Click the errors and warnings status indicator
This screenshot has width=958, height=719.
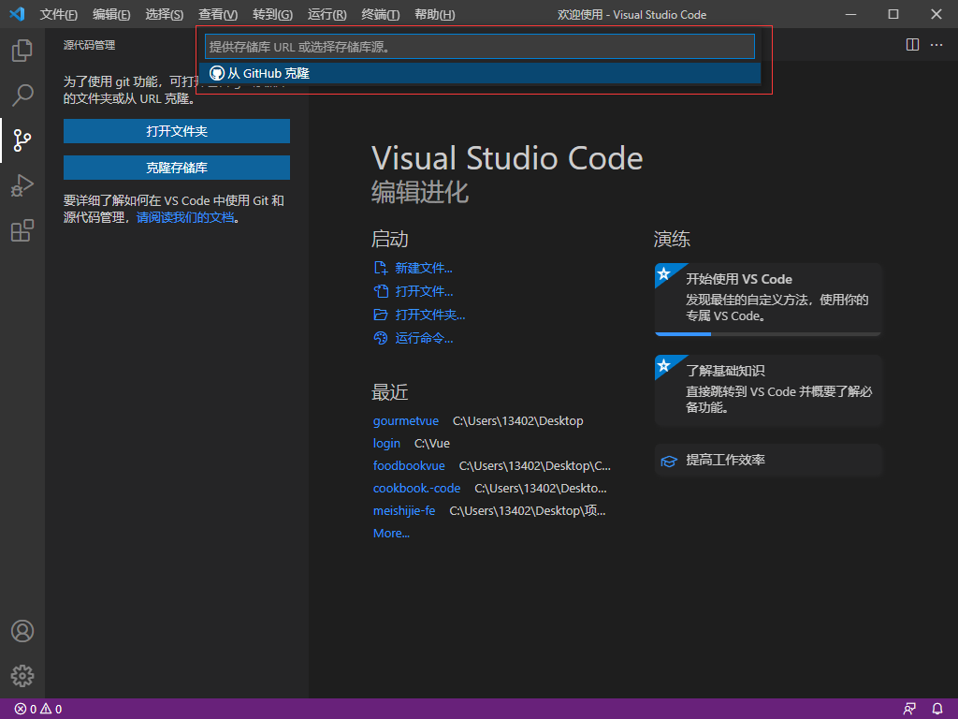(37, 710)
